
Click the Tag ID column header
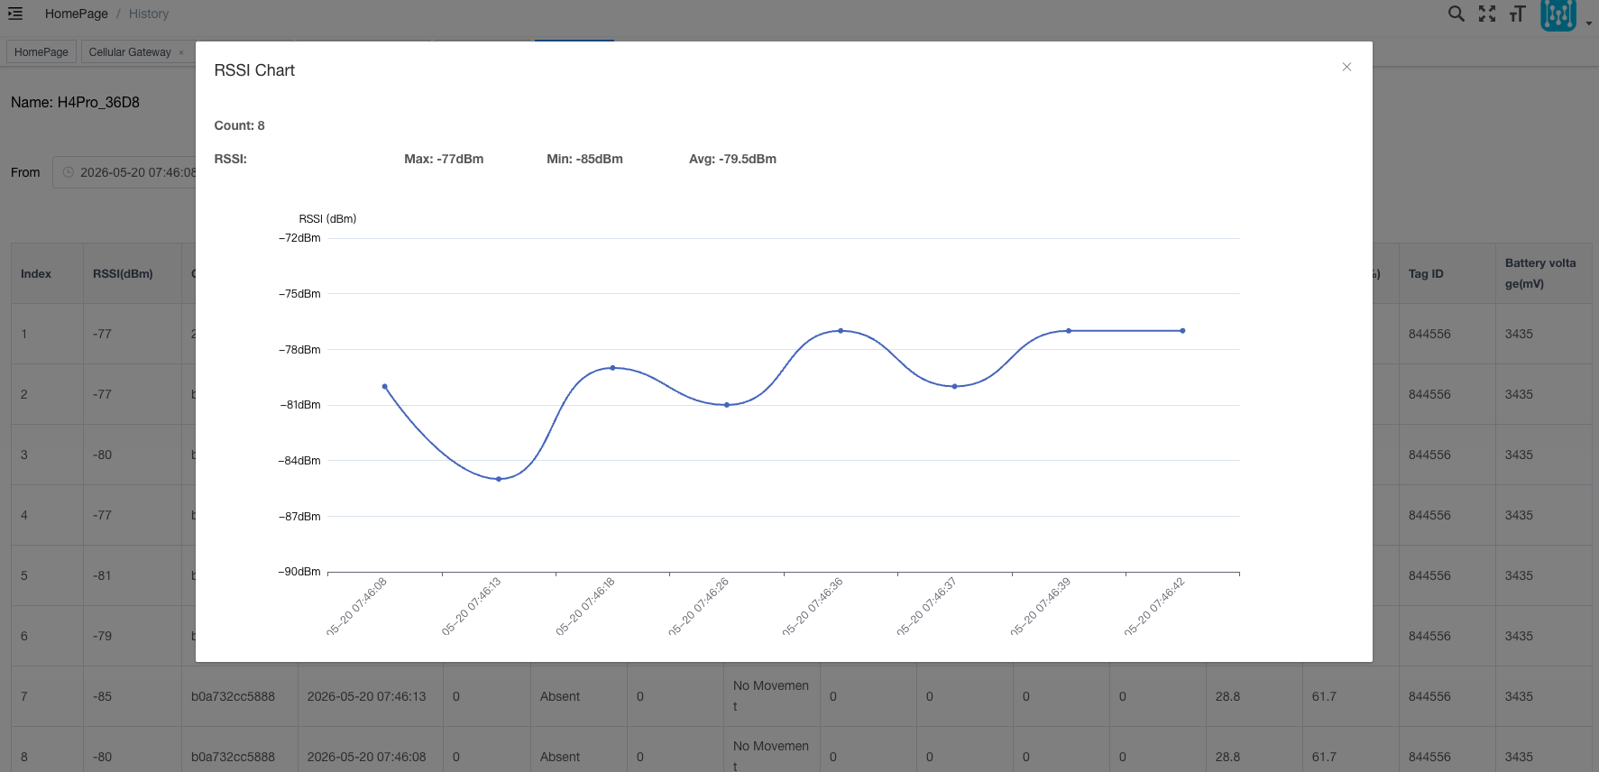pos(1426,273)
